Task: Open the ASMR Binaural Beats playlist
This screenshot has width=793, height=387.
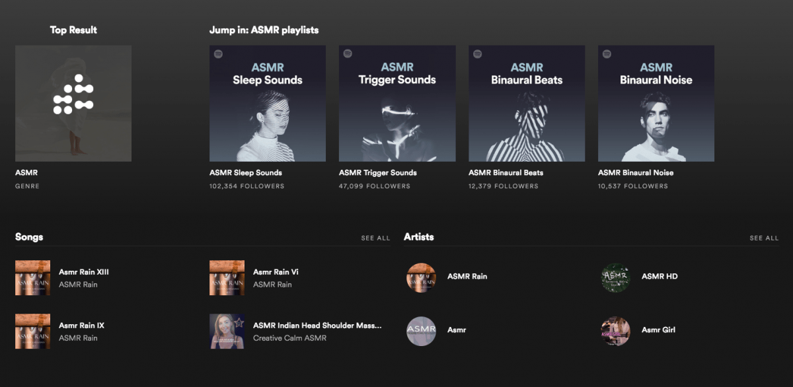Action: 526,103
